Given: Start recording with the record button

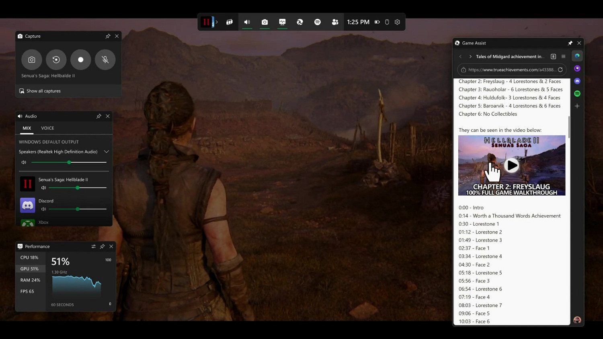Looking at the screenshot, I should point(81,60).
